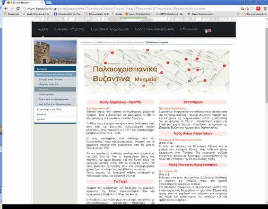Open the Διοίκηση - Υπηρεσίες menu
The height and width of the screenshot is (209, 268).
(x=69, y=29)
